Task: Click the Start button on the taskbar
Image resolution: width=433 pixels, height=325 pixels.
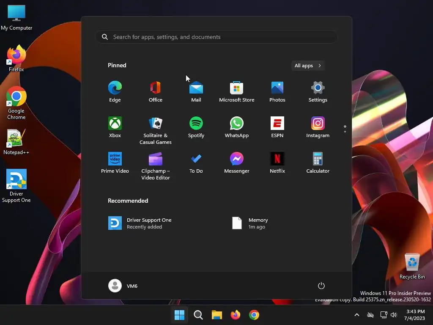Action: [179, 315]
